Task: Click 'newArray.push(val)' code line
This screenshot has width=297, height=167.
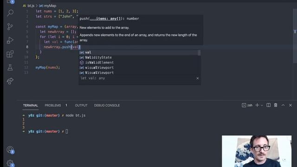Action: 62,47
